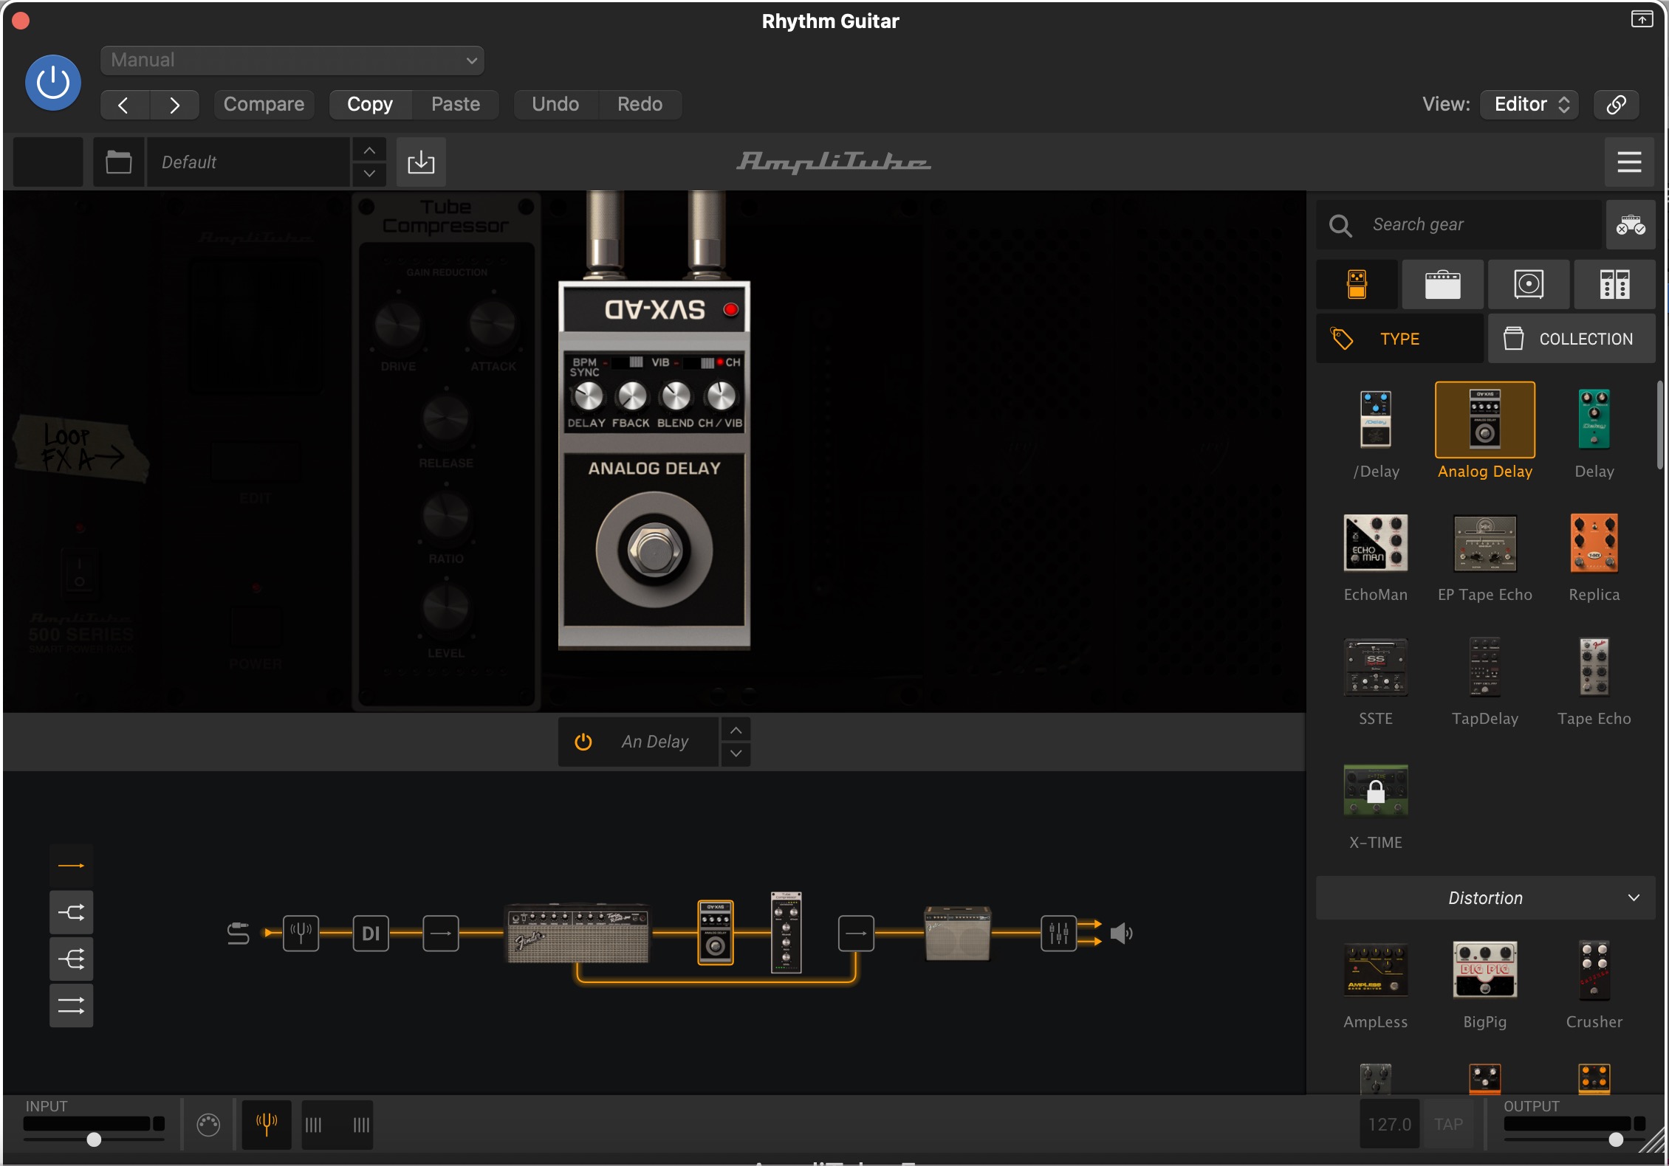Select the Crusher pedal
The width and height of the screenshot is (1669, 1166).
[x=1594, y=970]
